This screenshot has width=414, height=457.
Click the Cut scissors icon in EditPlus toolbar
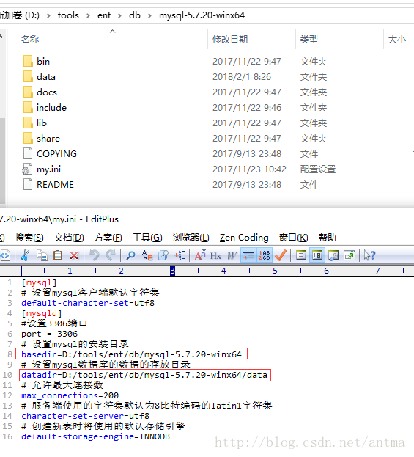(26, 255)
